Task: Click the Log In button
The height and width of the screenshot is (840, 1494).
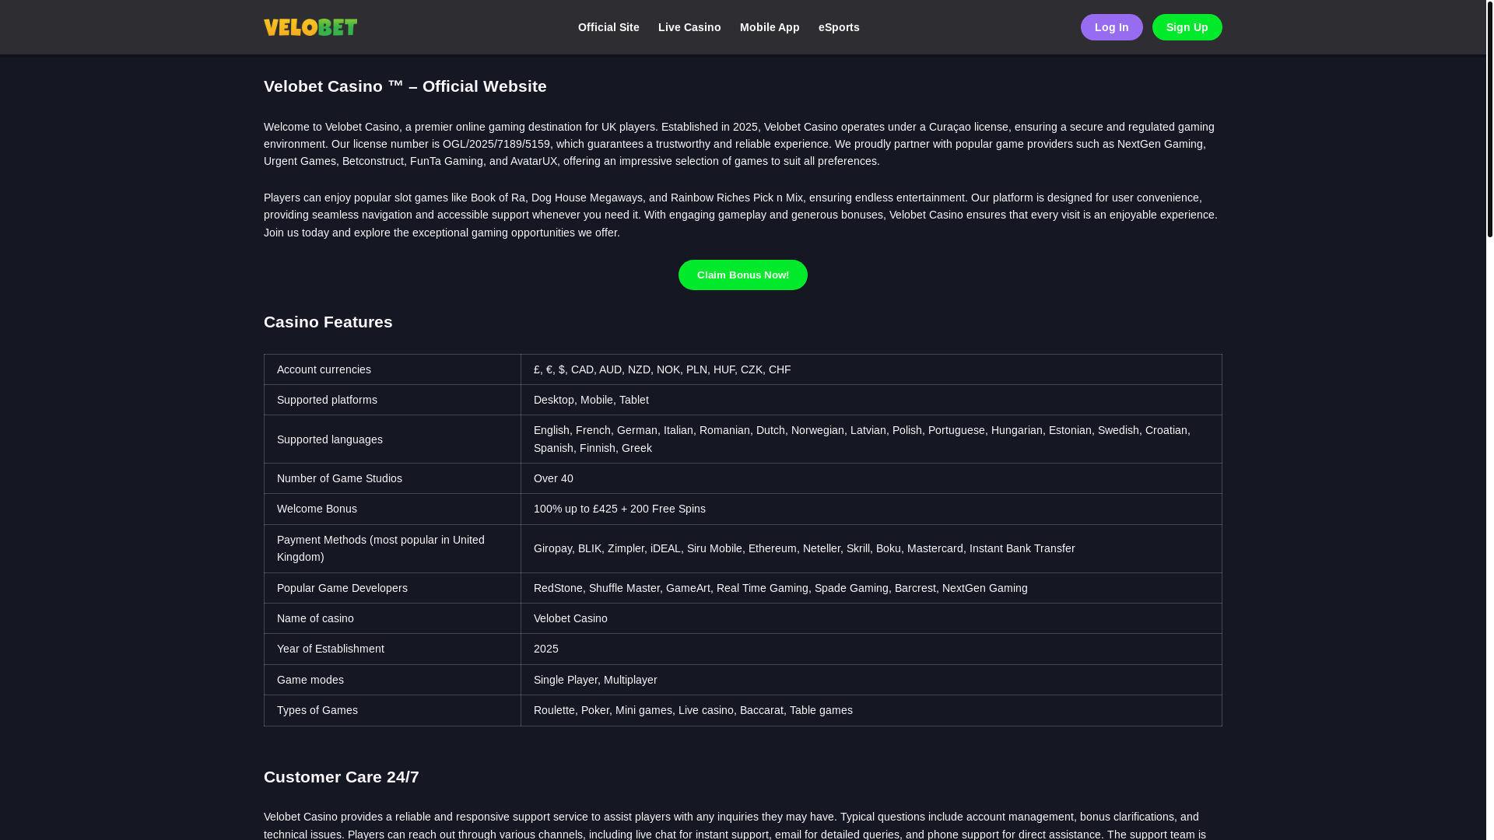Action: point(1111,27)
